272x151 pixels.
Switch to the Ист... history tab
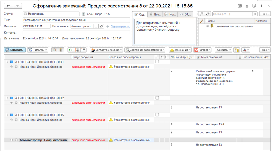170,15
